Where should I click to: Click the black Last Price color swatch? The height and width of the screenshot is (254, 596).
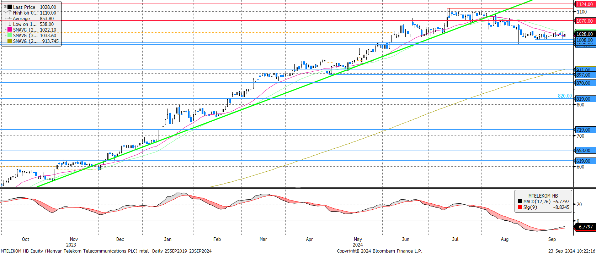pyautogui.click(x=10, y=7)
